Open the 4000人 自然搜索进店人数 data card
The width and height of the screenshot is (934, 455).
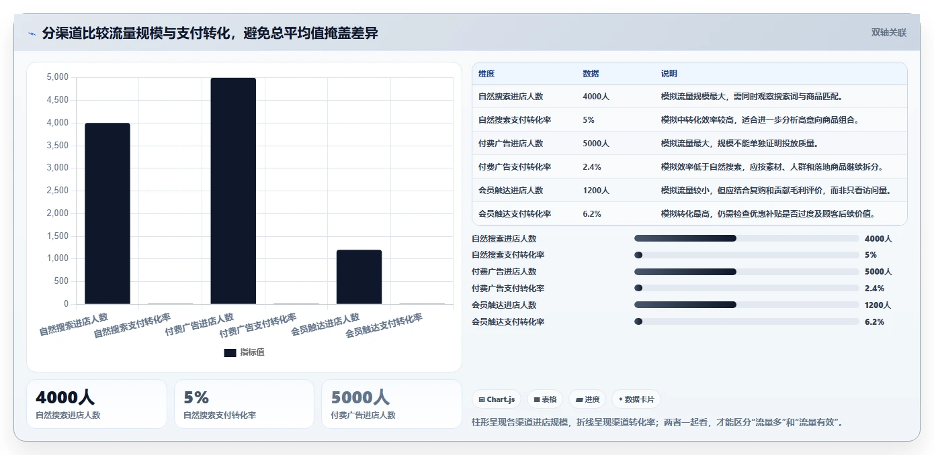pos(97,404)
